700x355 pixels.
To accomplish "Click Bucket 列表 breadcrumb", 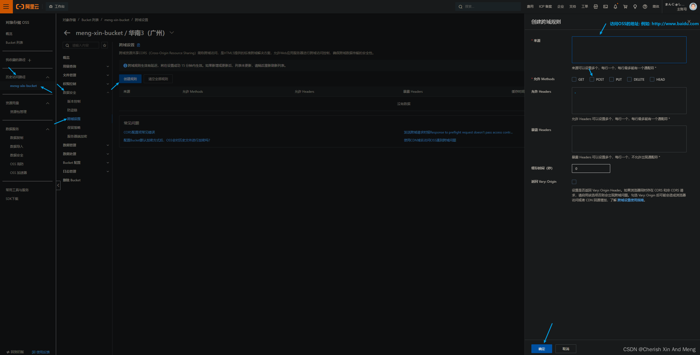I will click(90, 20).
